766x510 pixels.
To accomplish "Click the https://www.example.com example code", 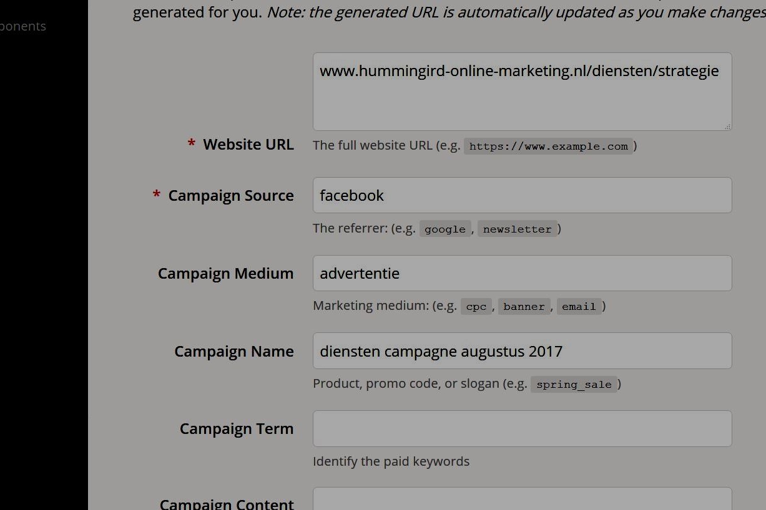I will (x=548, y=147).
